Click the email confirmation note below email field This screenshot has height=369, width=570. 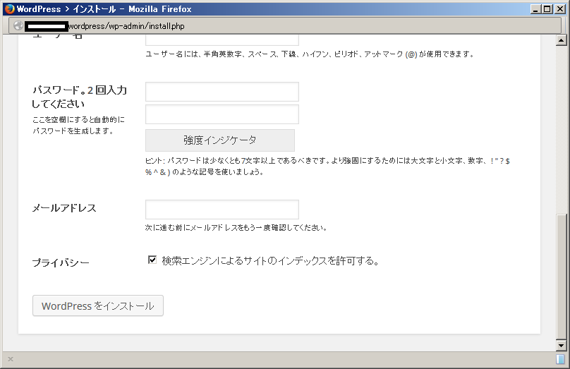pyautogui.click(x=236, y=228)
